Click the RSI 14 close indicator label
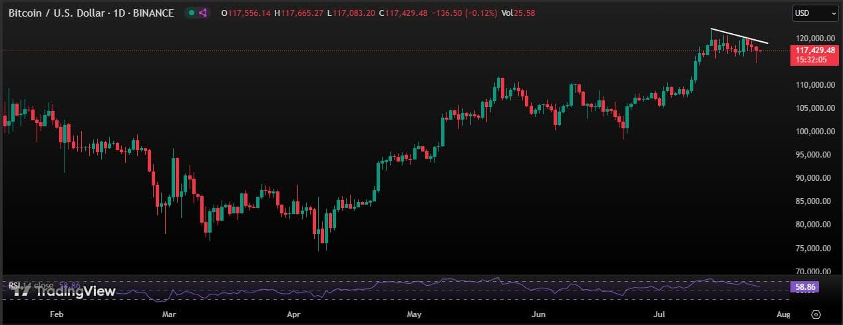The width and height of the screenshot is (843, 325). coord(31,285)
